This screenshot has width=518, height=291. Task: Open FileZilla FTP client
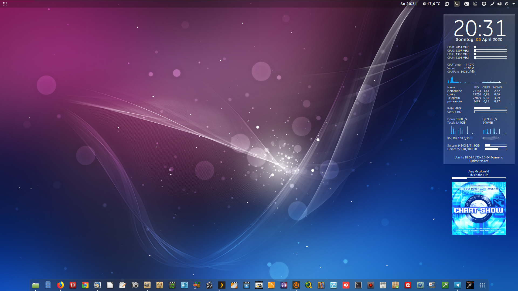tap(408, 285)
